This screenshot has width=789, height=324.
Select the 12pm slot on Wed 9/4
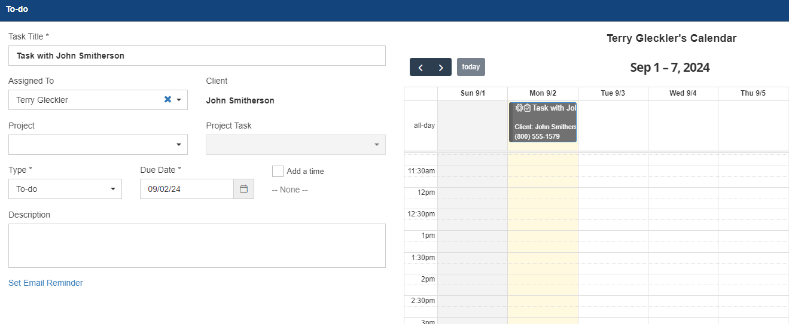pyautogui.click(x=683, y=192)
